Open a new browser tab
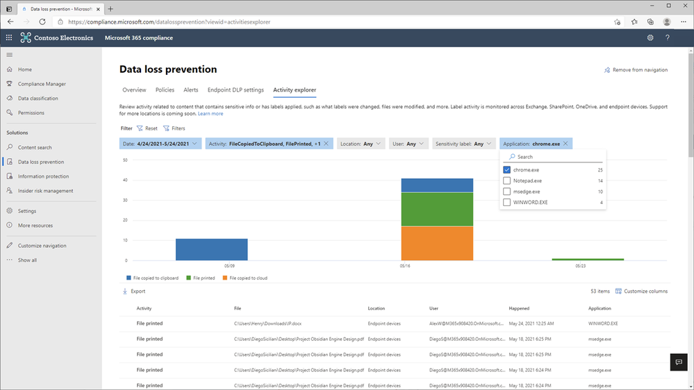694x390 pixels. coord(110,8)
